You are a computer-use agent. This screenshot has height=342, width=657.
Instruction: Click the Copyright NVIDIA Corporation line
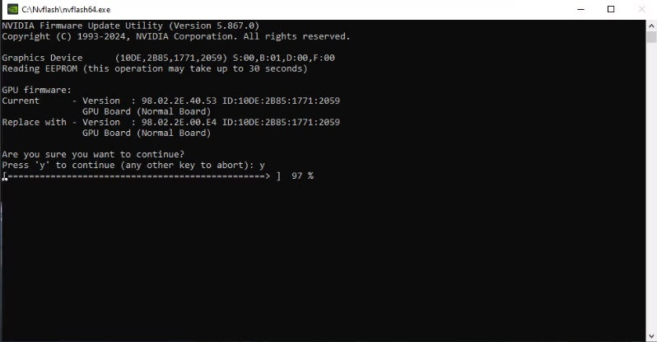tap(176, 36)
